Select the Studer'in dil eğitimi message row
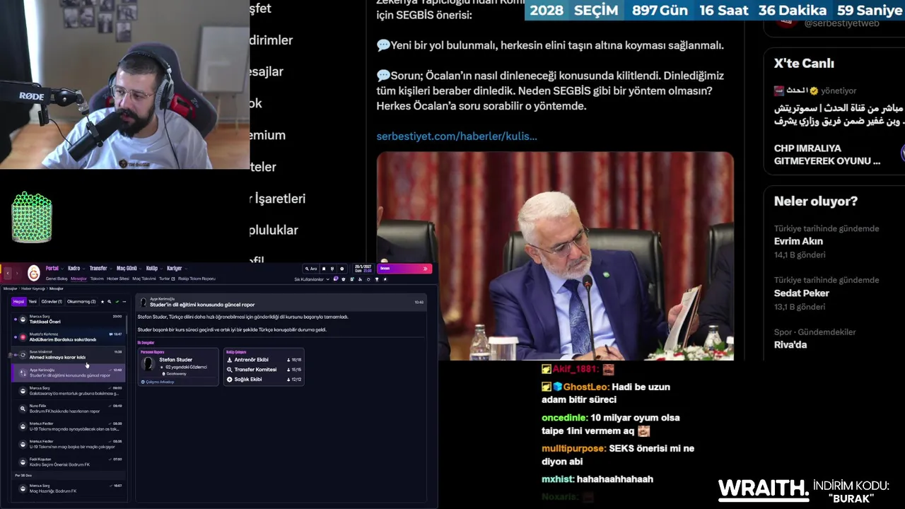The image size is (905, 509). [x=69, y=373]
